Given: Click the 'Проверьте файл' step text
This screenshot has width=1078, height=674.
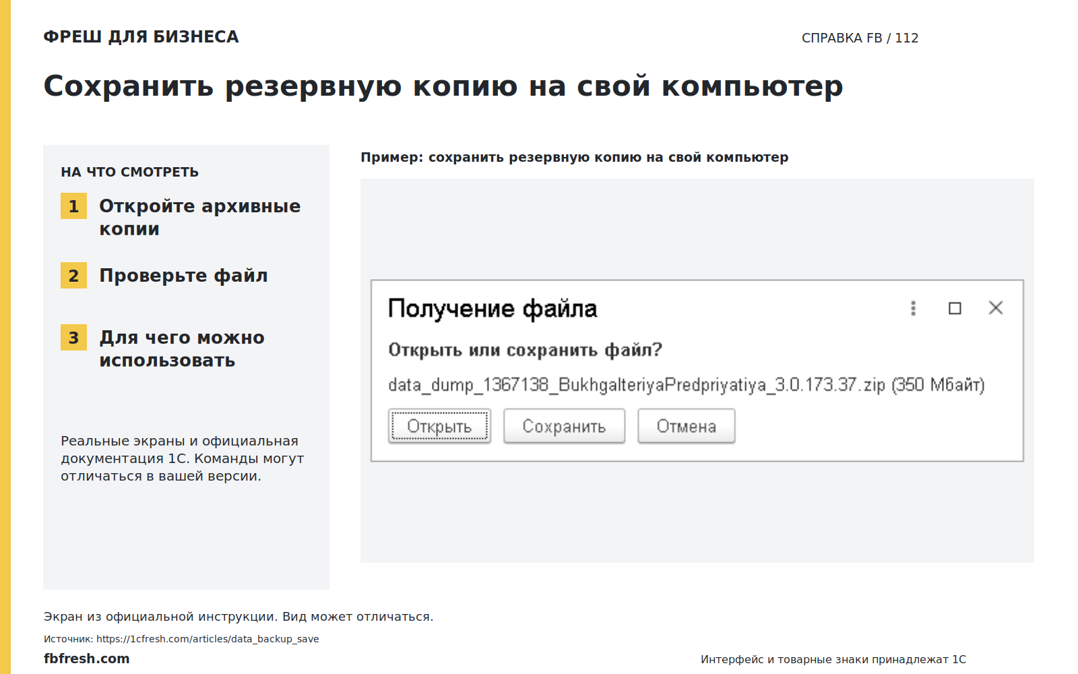Looking at the screenshot, I should click(x=183, y=276).
